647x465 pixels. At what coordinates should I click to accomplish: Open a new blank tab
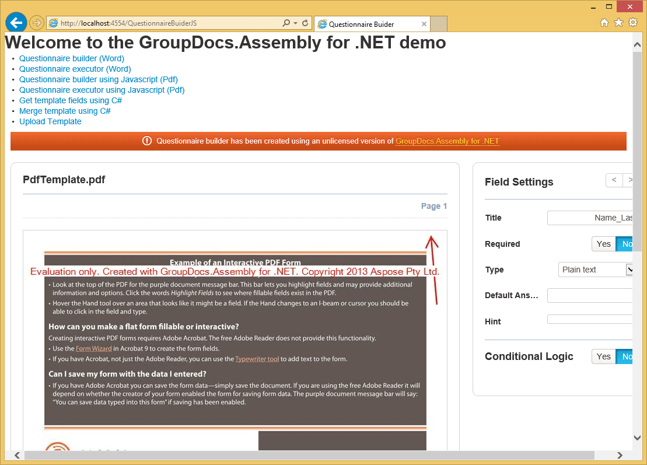(439, 24)
